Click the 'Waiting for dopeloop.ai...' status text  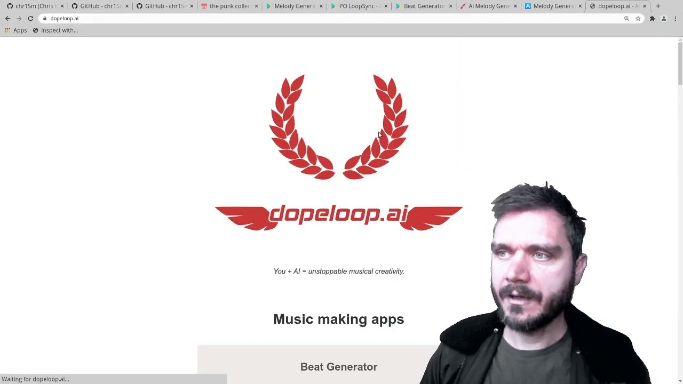coord(35,379)
